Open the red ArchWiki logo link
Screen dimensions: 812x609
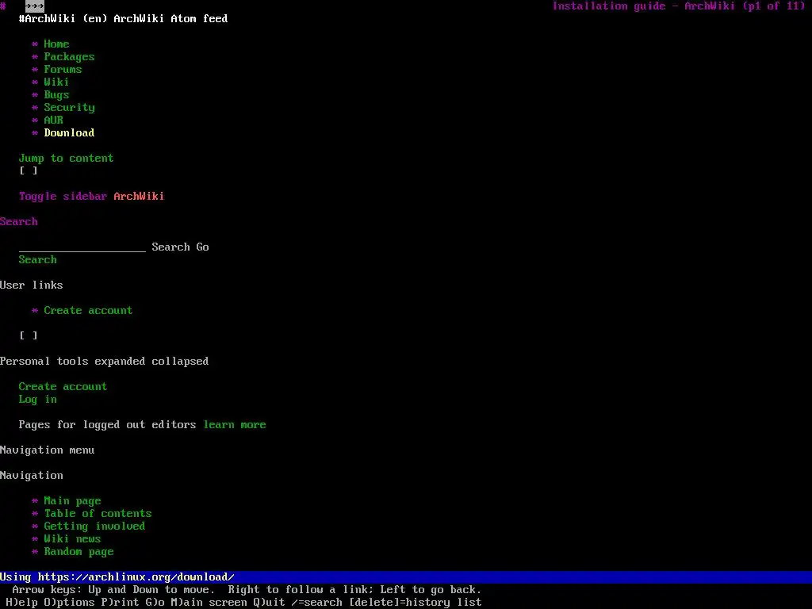[x=139, y=197]
